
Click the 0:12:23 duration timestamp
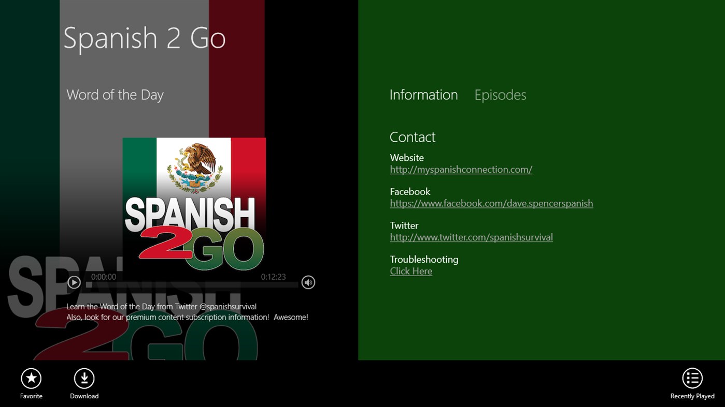[274, 277]
